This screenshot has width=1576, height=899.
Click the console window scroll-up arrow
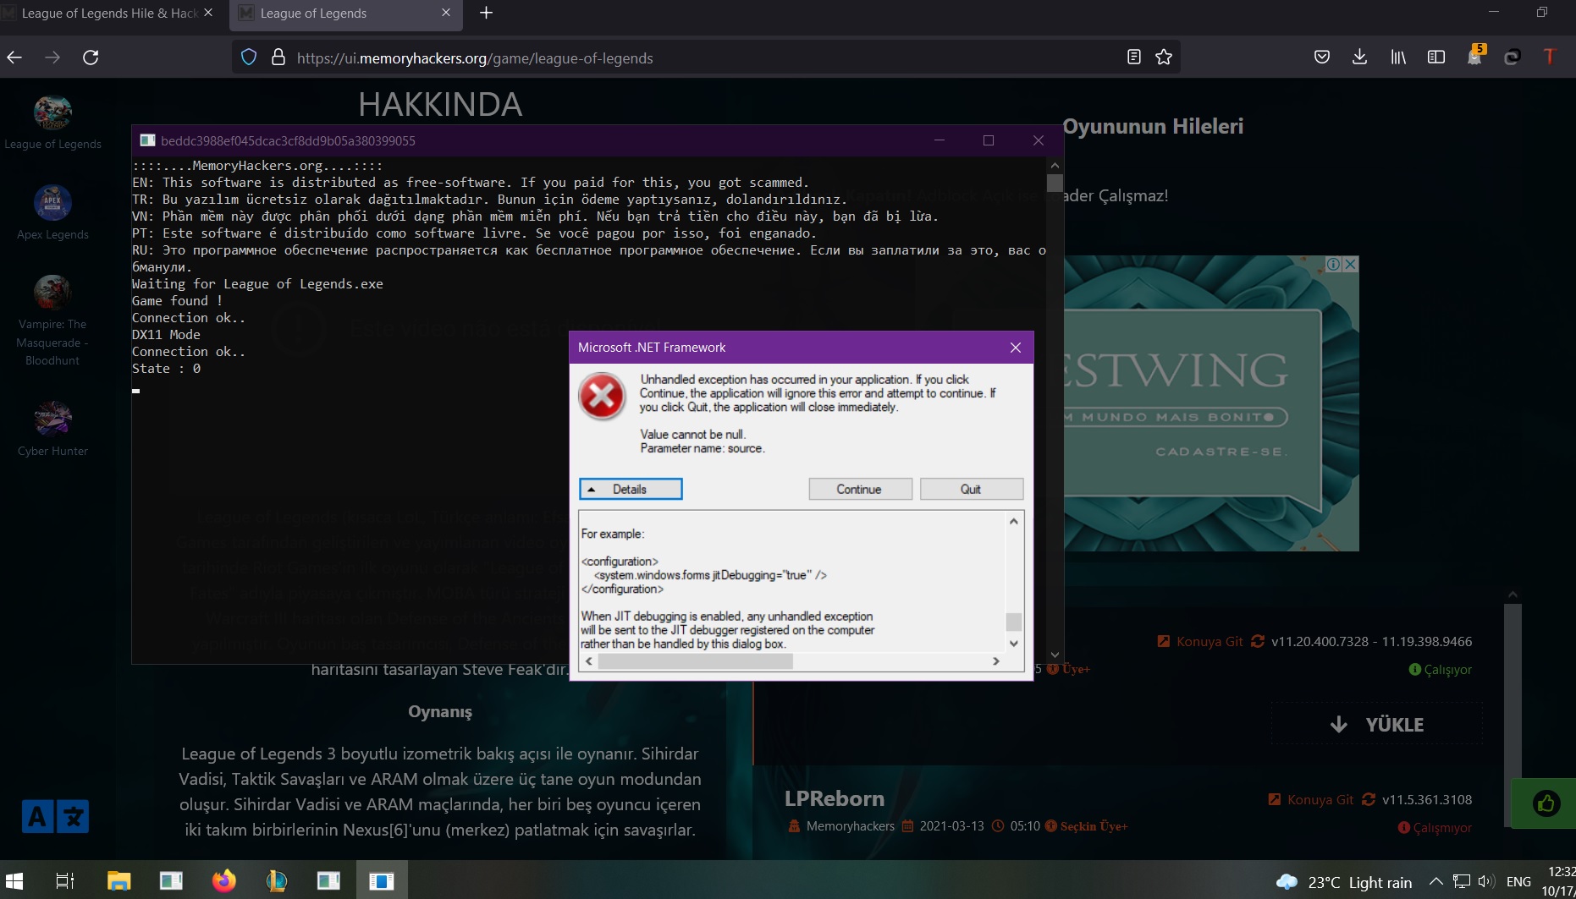(1055, 166)
